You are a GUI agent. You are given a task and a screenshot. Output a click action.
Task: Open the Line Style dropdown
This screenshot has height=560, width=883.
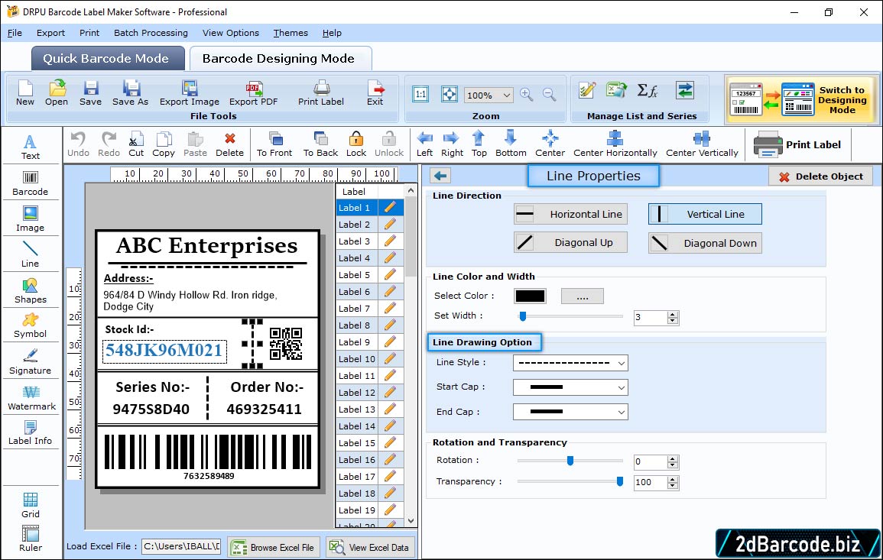[x=570, y=363]
